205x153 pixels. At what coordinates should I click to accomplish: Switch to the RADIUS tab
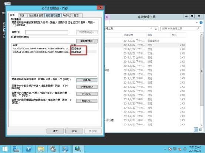67,15
